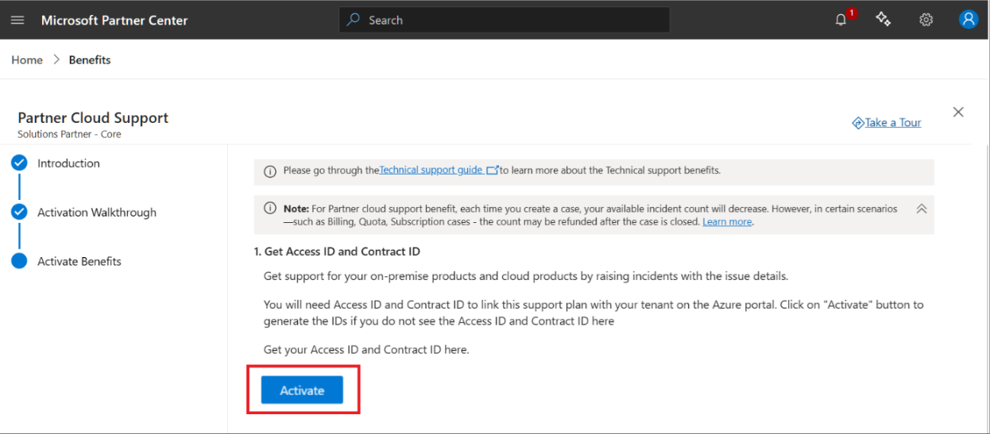
Task: Close the Partner Cloud Support panel
Action: (x=958, y=112)
